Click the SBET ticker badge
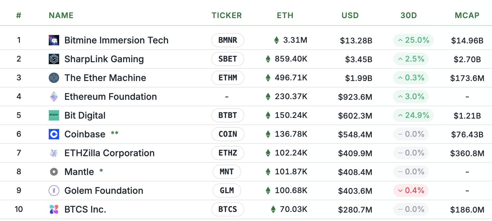Viewport: 492px width, 221px height. pyautogui.click(x=227, y=59)
